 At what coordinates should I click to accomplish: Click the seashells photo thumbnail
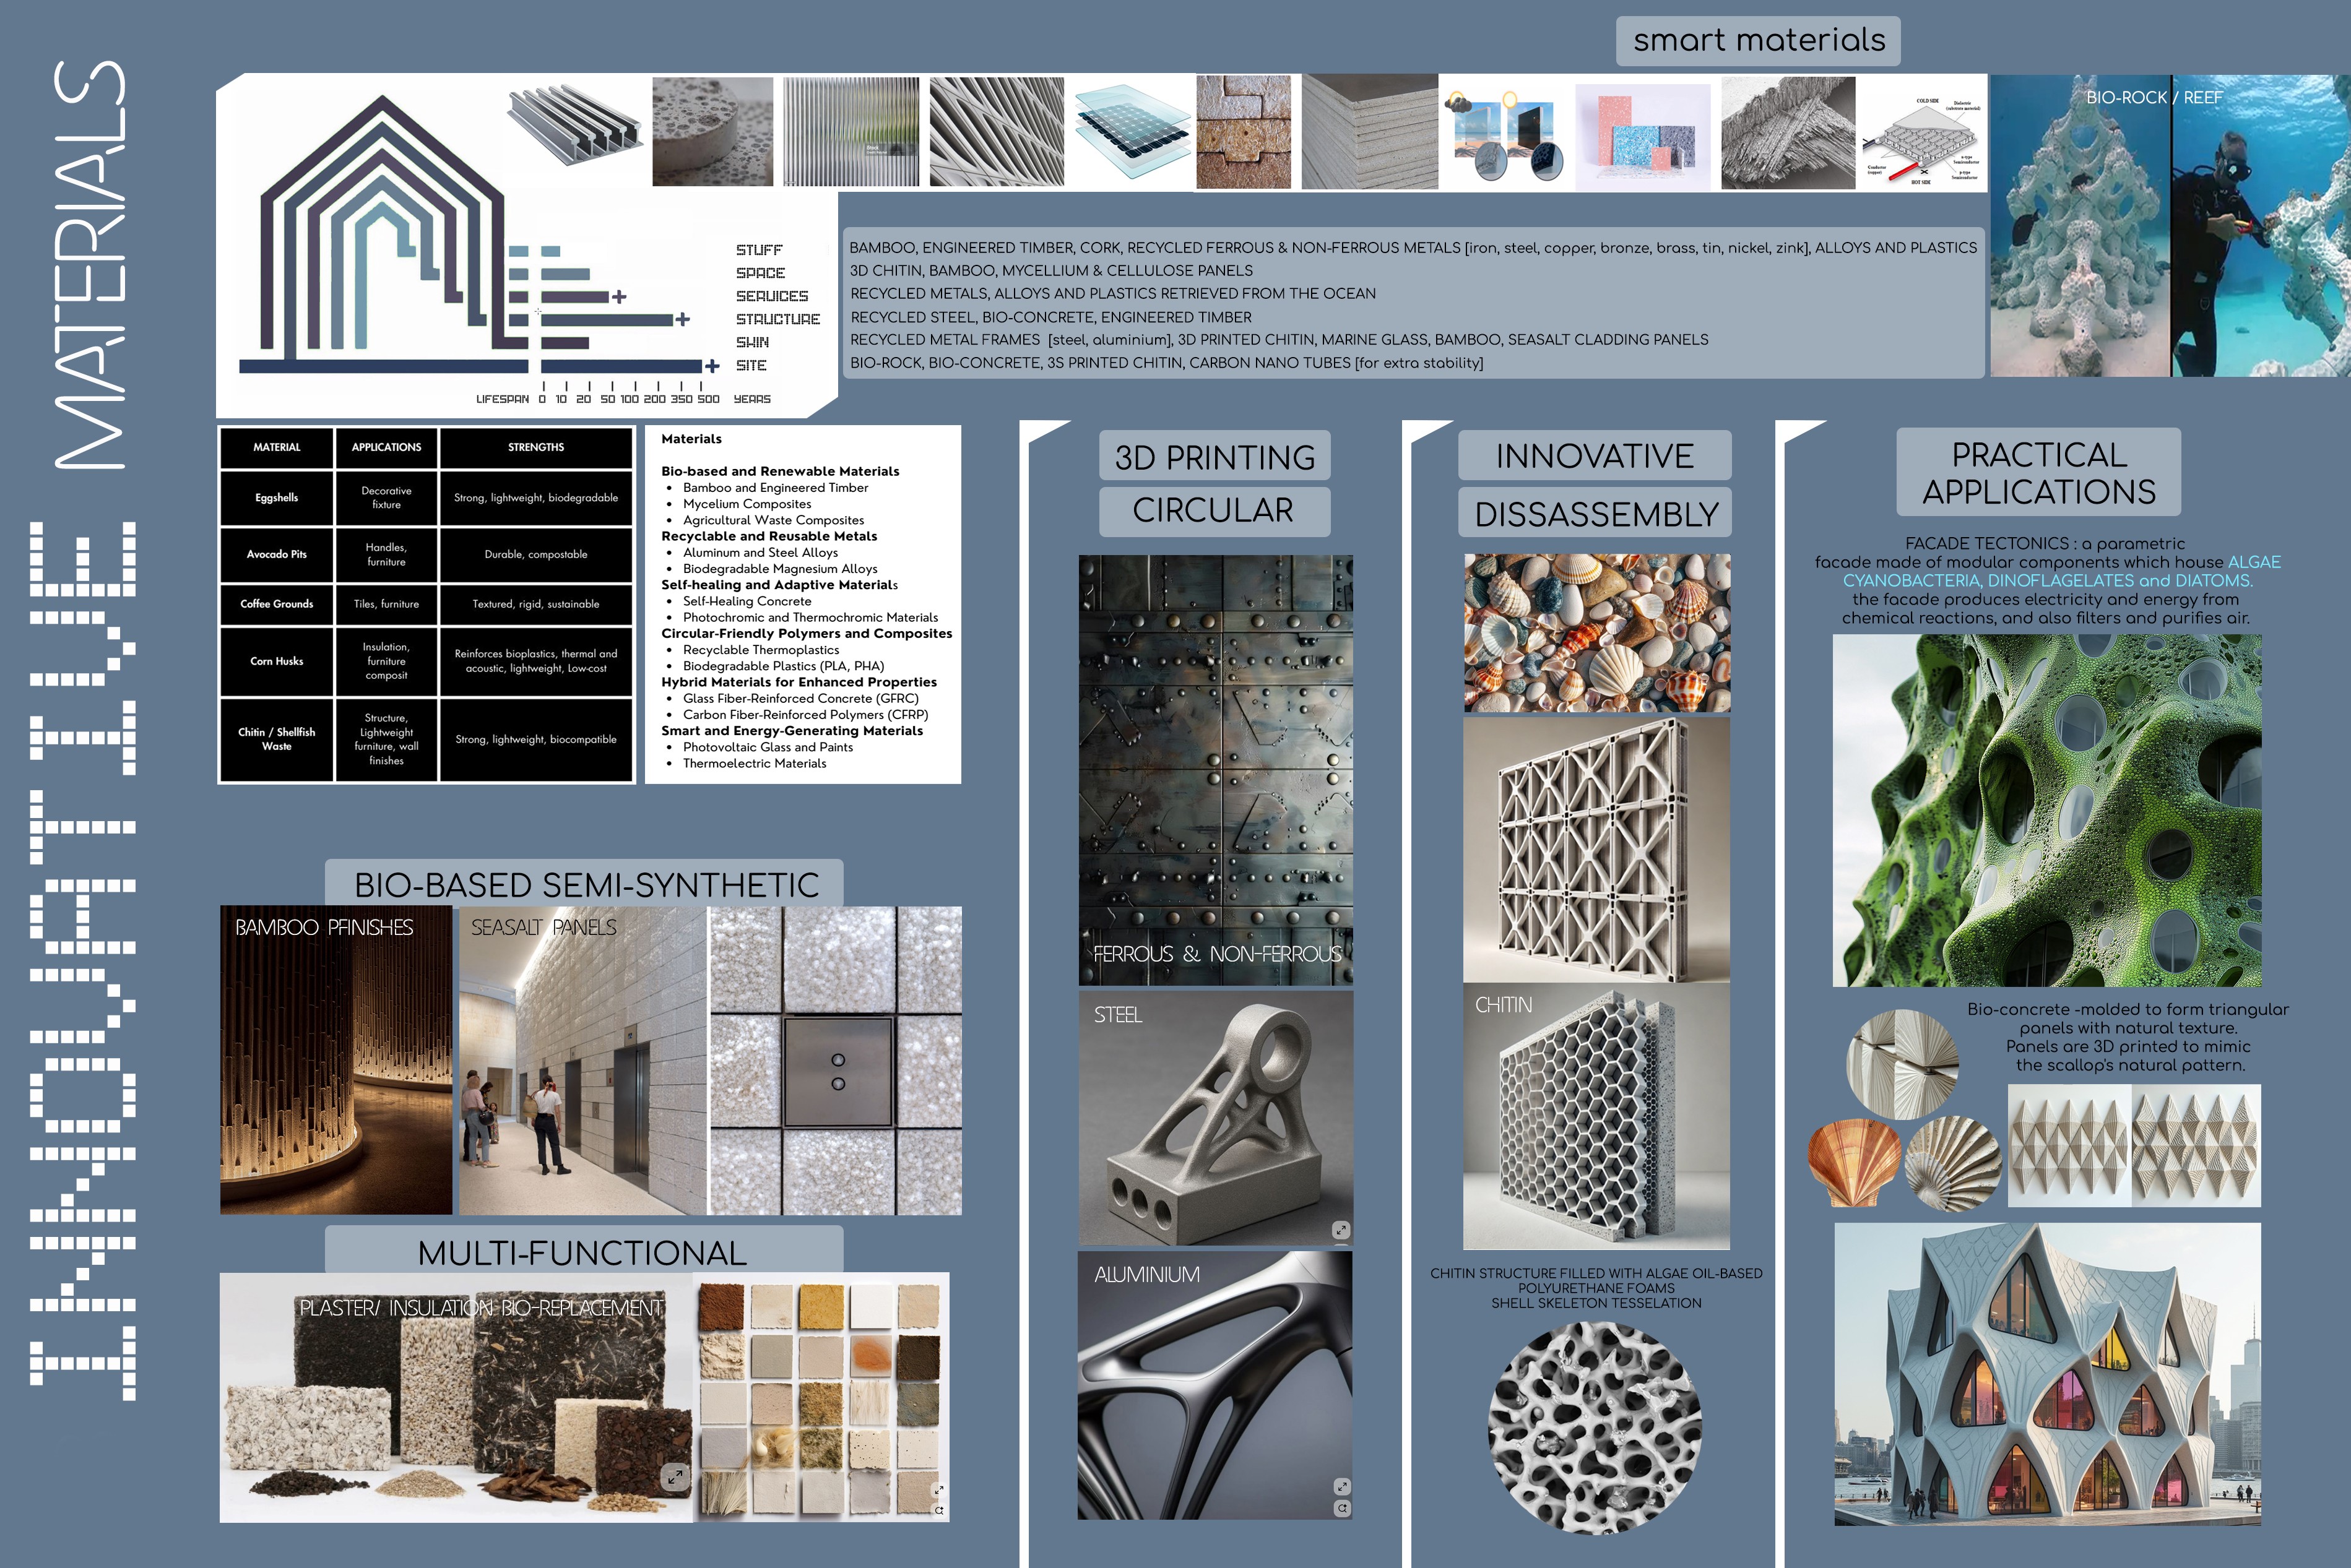(1596, 633)
